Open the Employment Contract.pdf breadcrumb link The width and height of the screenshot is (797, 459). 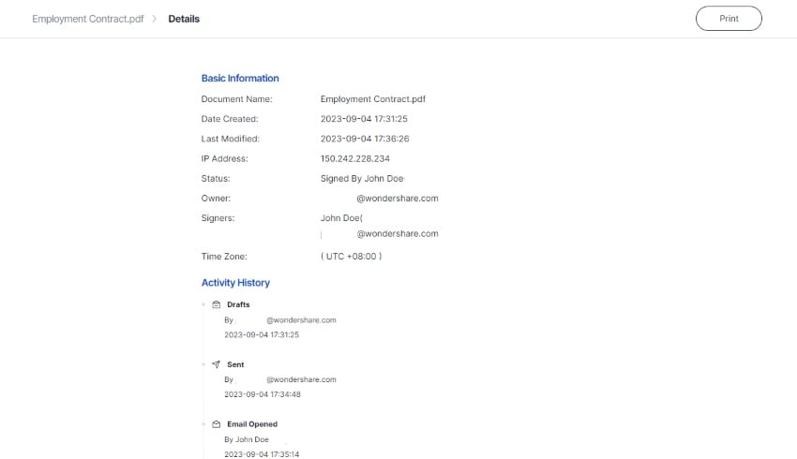click(88, 19)
